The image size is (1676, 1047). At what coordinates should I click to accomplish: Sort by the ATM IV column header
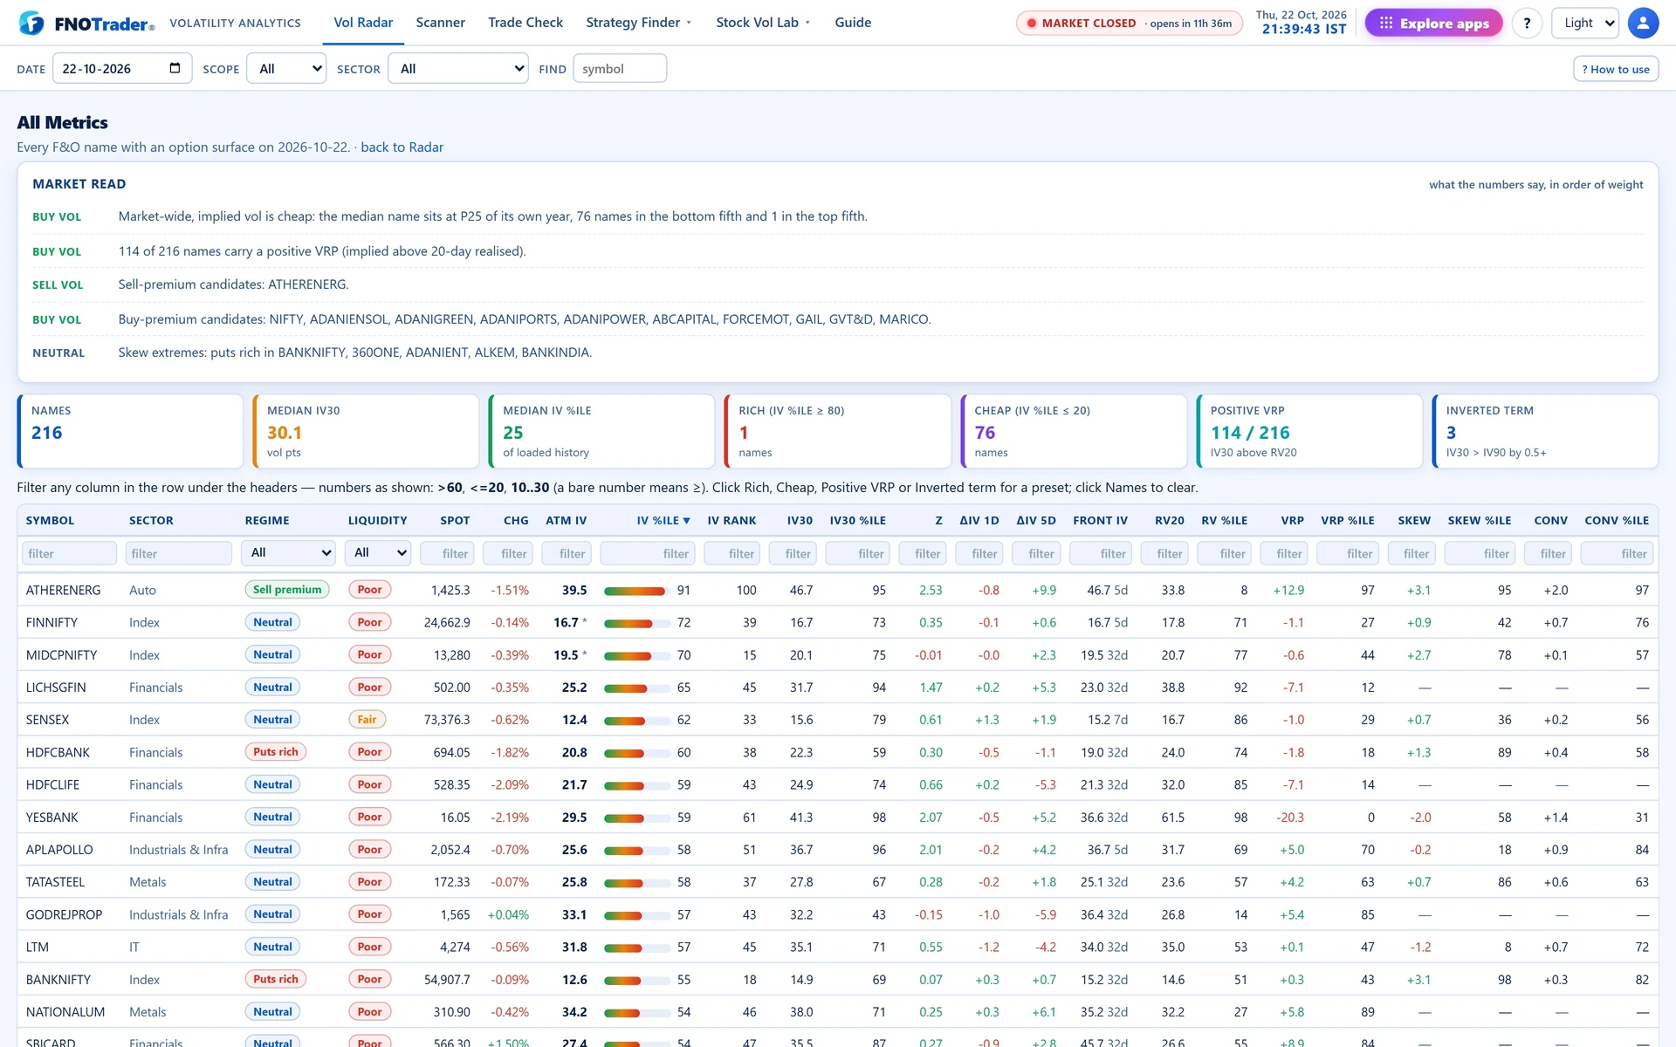[x=566, y=520]
